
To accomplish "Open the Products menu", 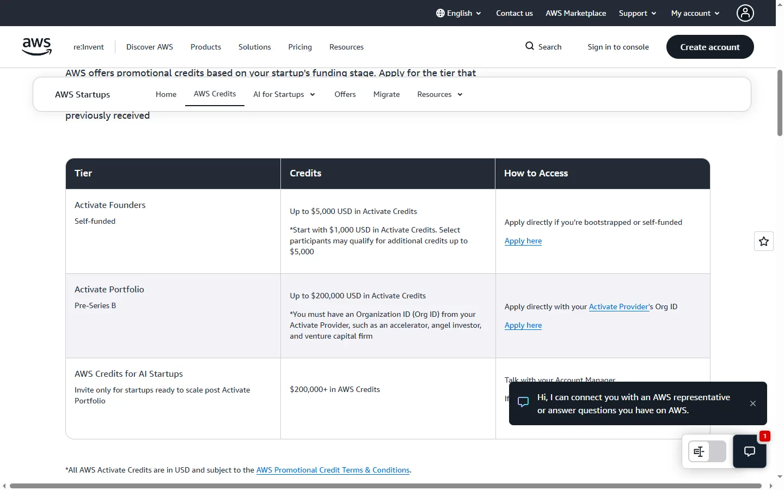I will tap(206, 47).
